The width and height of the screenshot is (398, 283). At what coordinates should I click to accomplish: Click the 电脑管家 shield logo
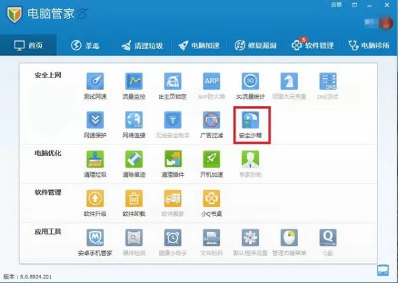[15, 15]
